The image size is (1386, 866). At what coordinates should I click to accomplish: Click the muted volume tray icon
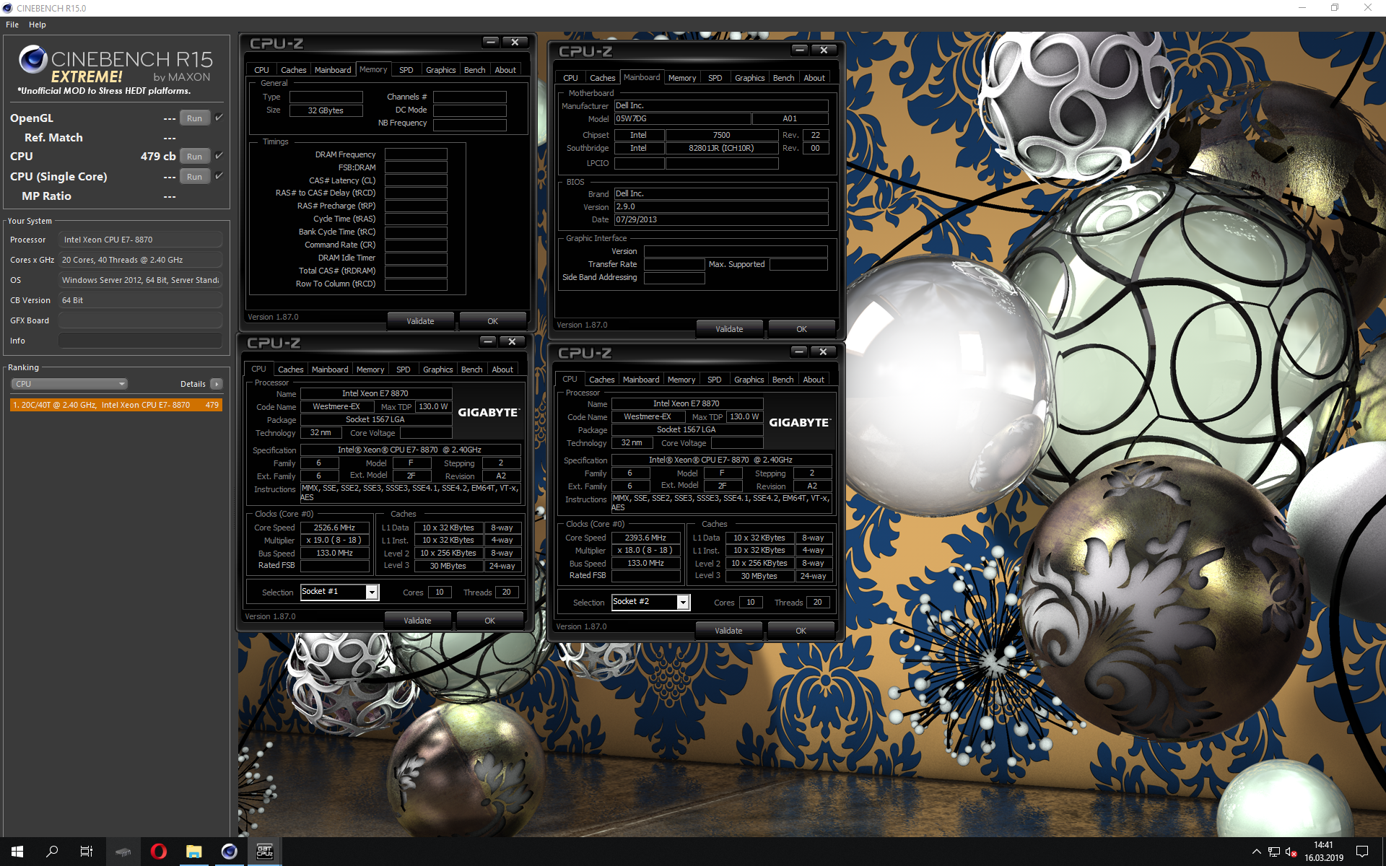click(1291, 852)
